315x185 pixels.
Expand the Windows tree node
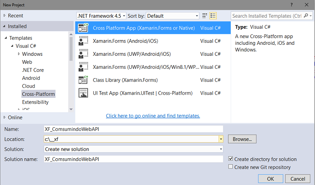click(19, 54)
